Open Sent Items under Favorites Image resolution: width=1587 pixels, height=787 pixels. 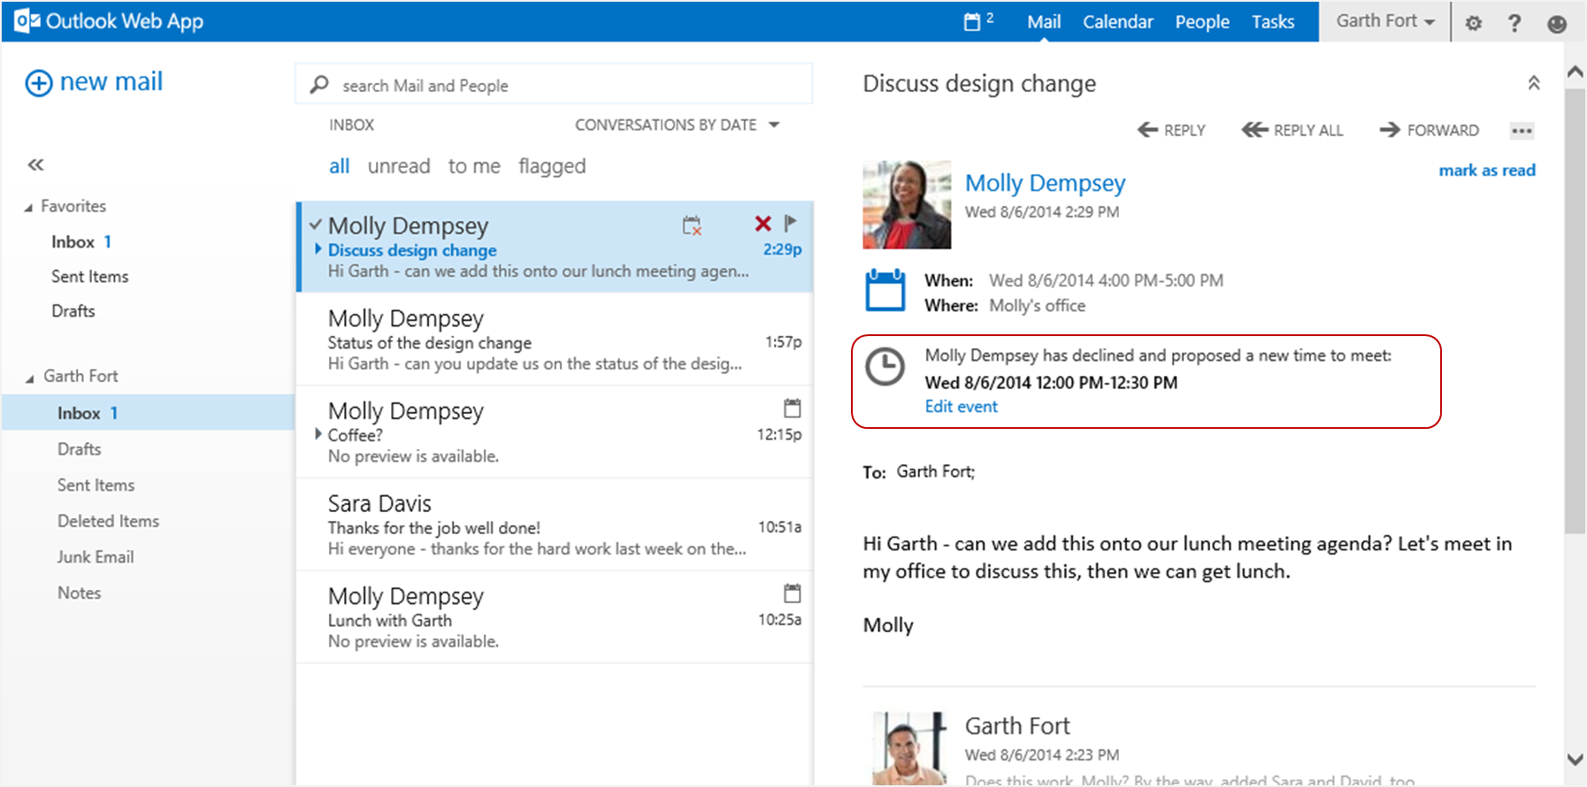(x=89, y=277)
